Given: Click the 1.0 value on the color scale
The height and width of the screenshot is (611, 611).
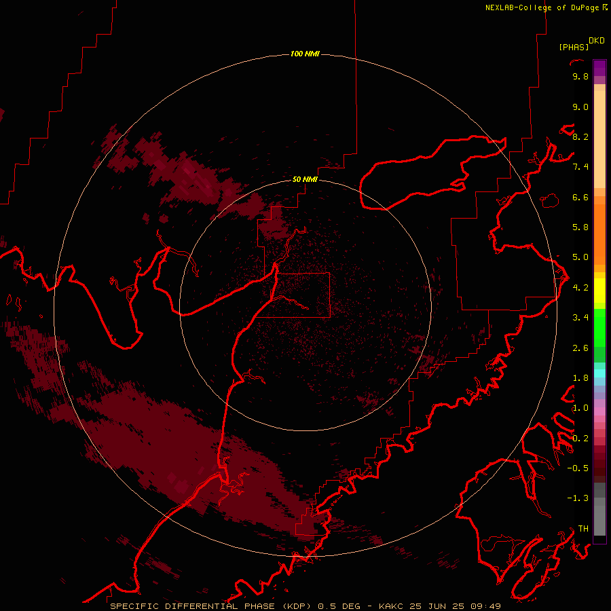Looking at the screenshot, I should point(580,408).
